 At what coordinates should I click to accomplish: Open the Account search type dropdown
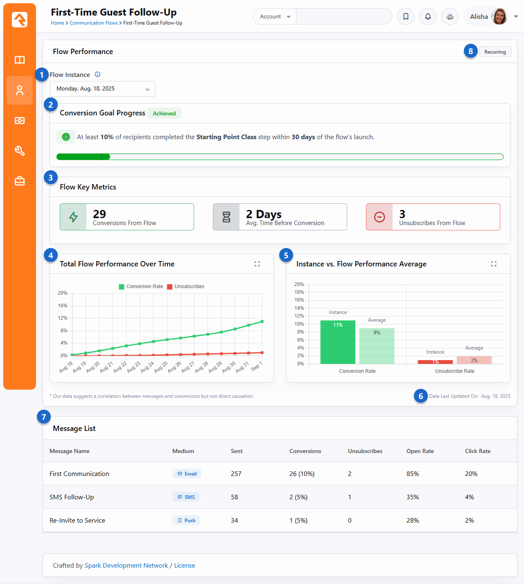pos(275,17)
